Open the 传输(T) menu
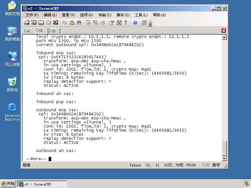251x188 pixels. pyautogui.click(x=105, y=15)
